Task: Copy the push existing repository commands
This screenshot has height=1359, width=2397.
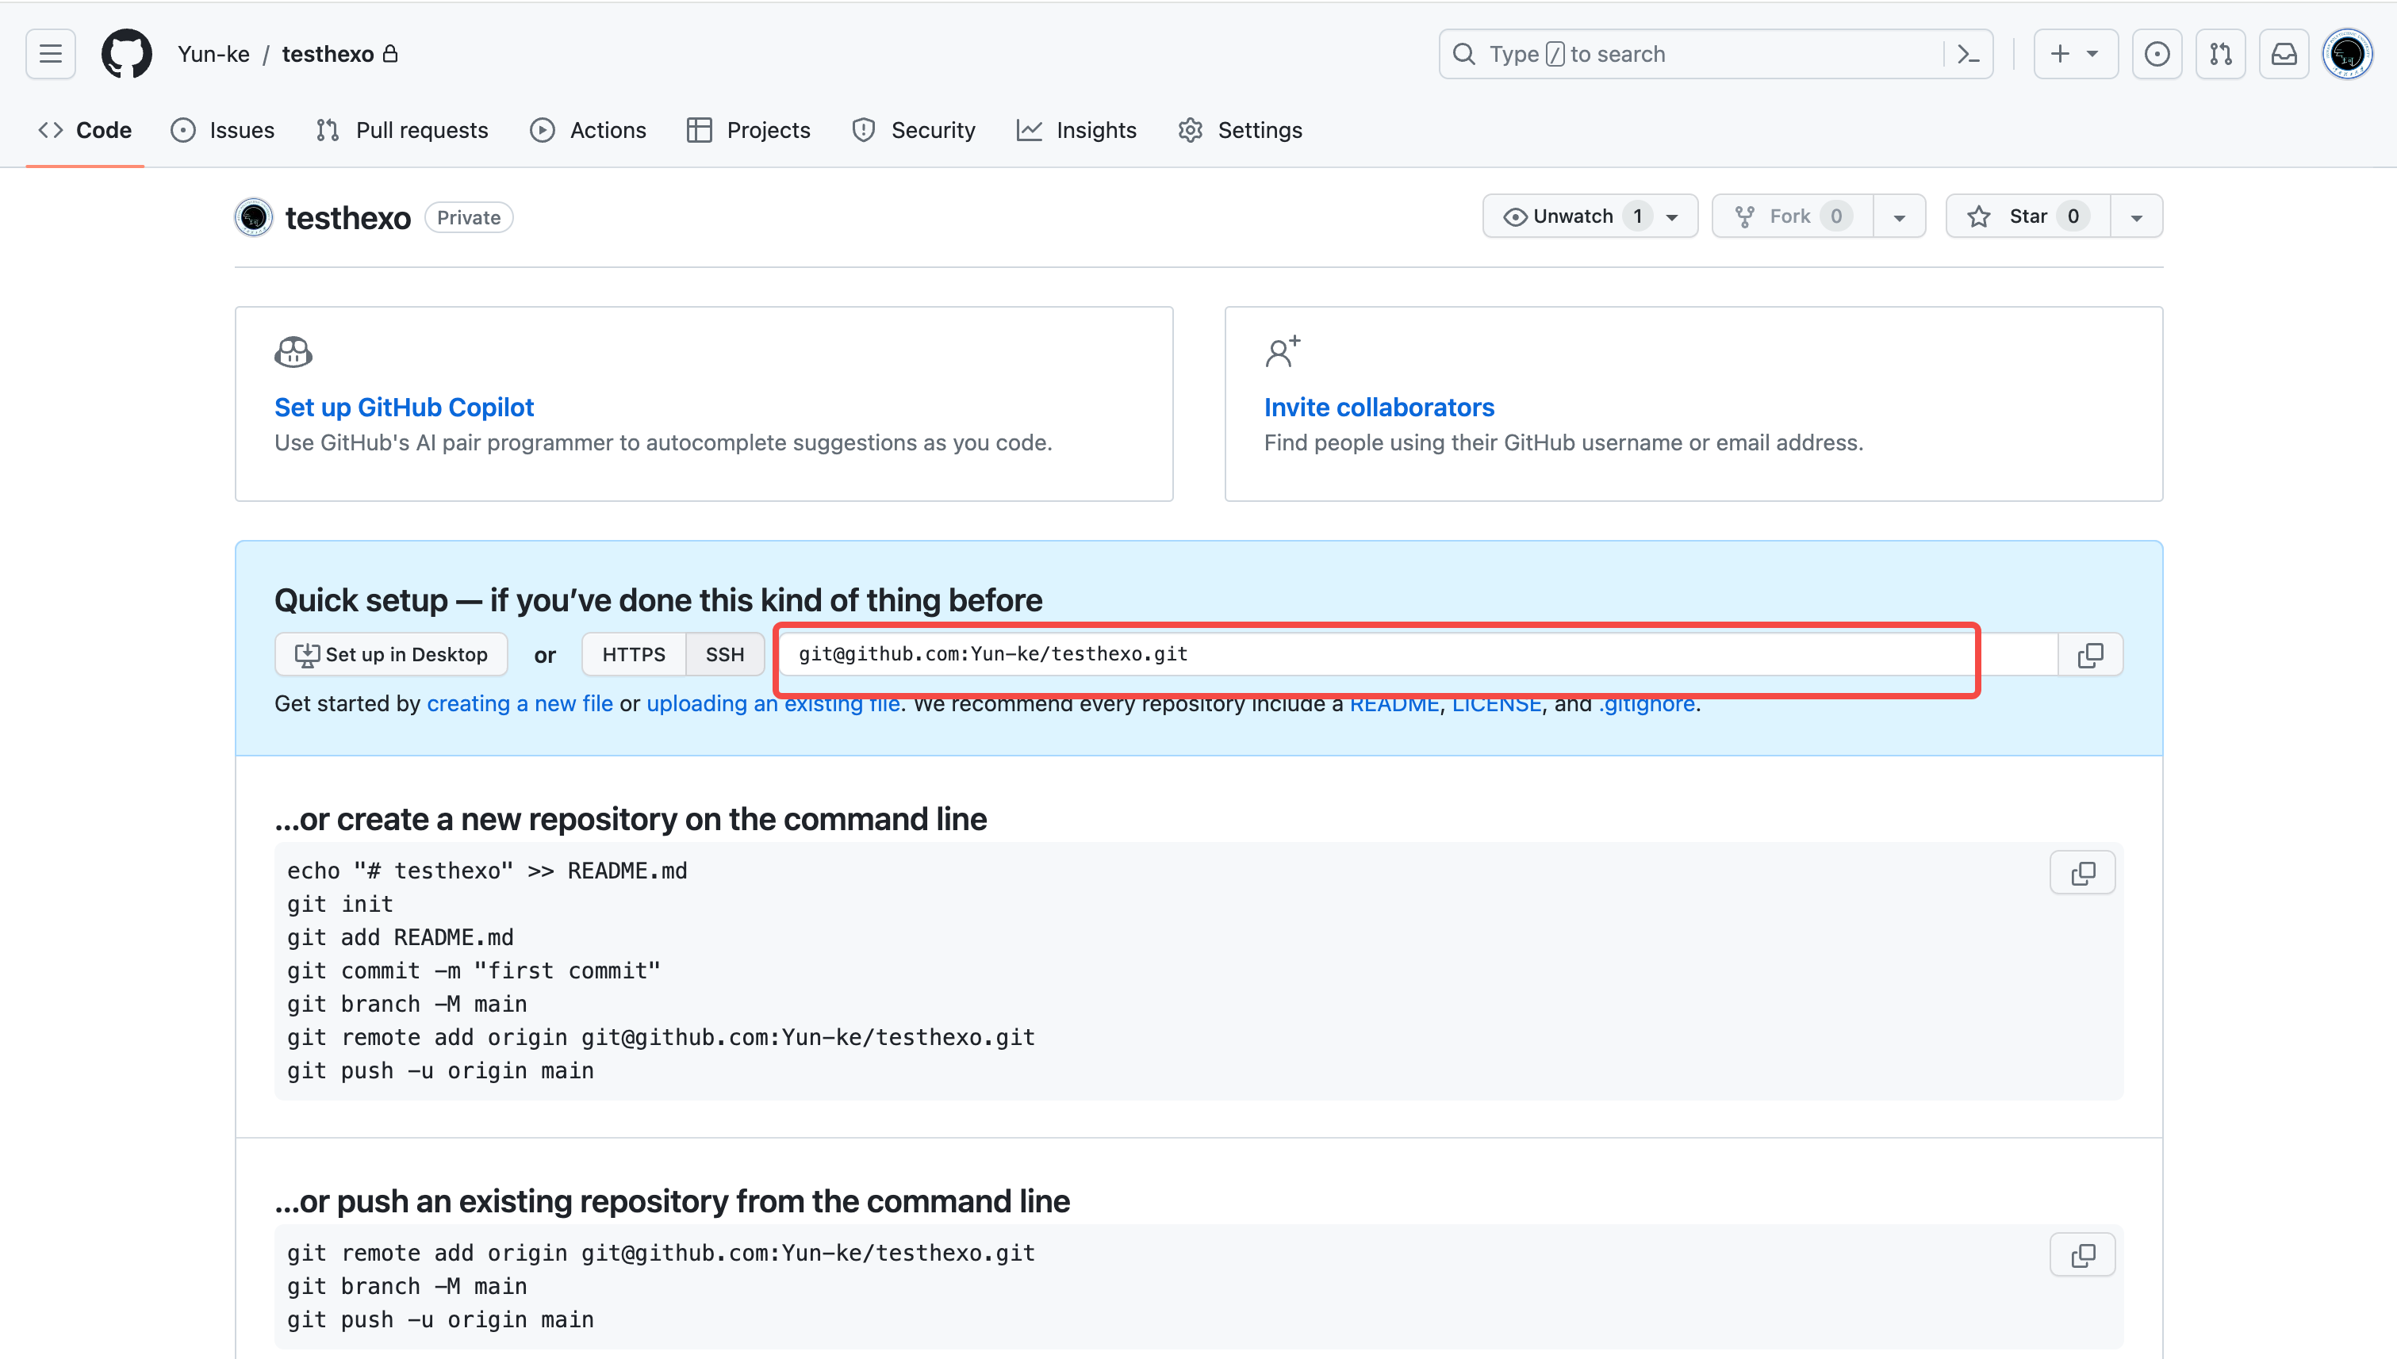Action: click(x=2082, y=1255)
